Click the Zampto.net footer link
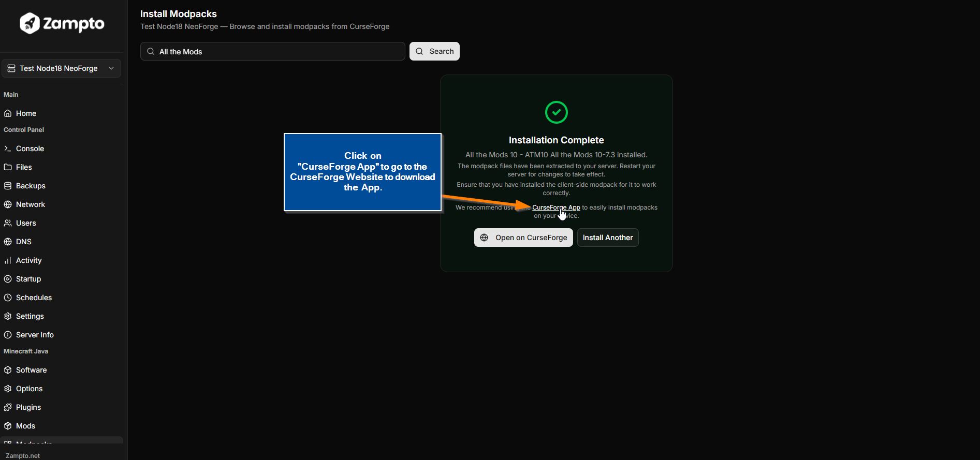Screen dimensions: 980x460 (x=23, y=456)
